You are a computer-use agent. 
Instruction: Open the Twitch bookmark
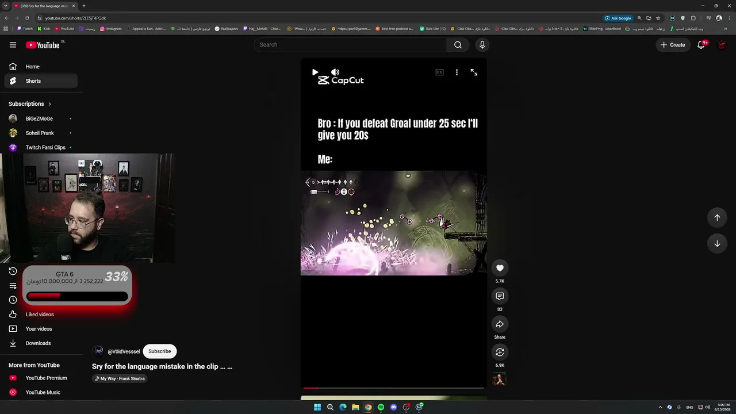tap(25, 29)
